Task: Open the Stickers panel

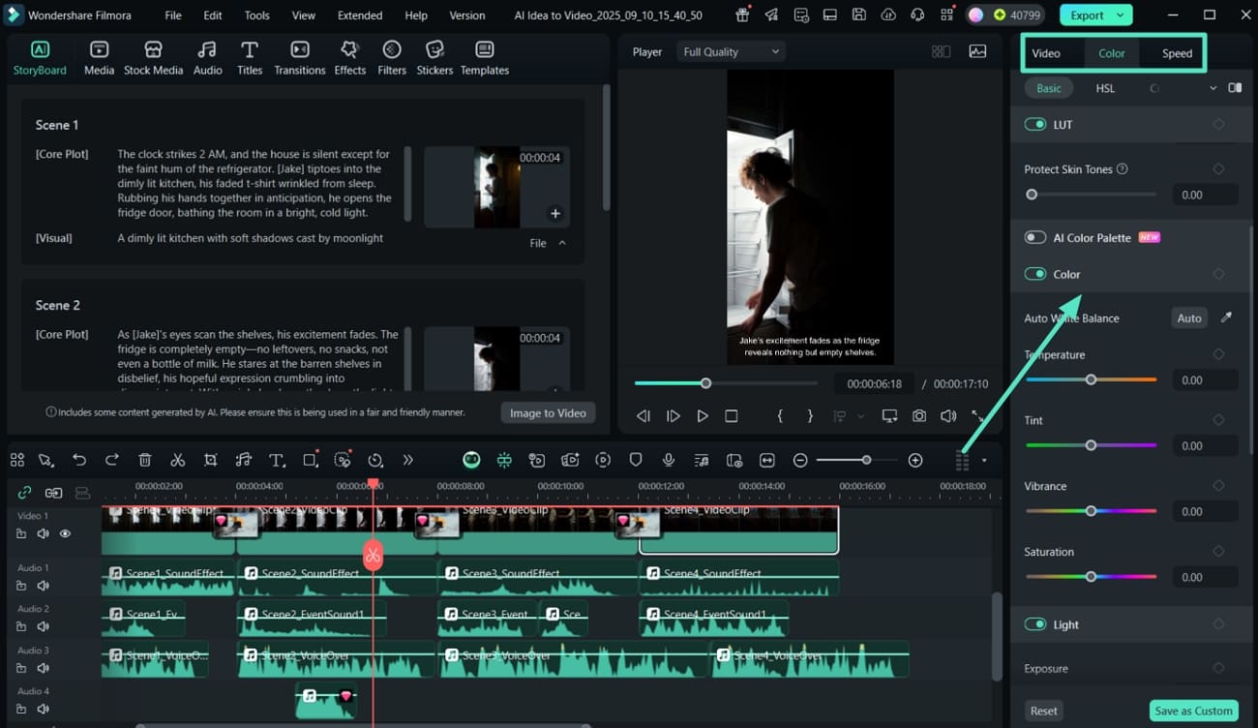Action: 434,57
